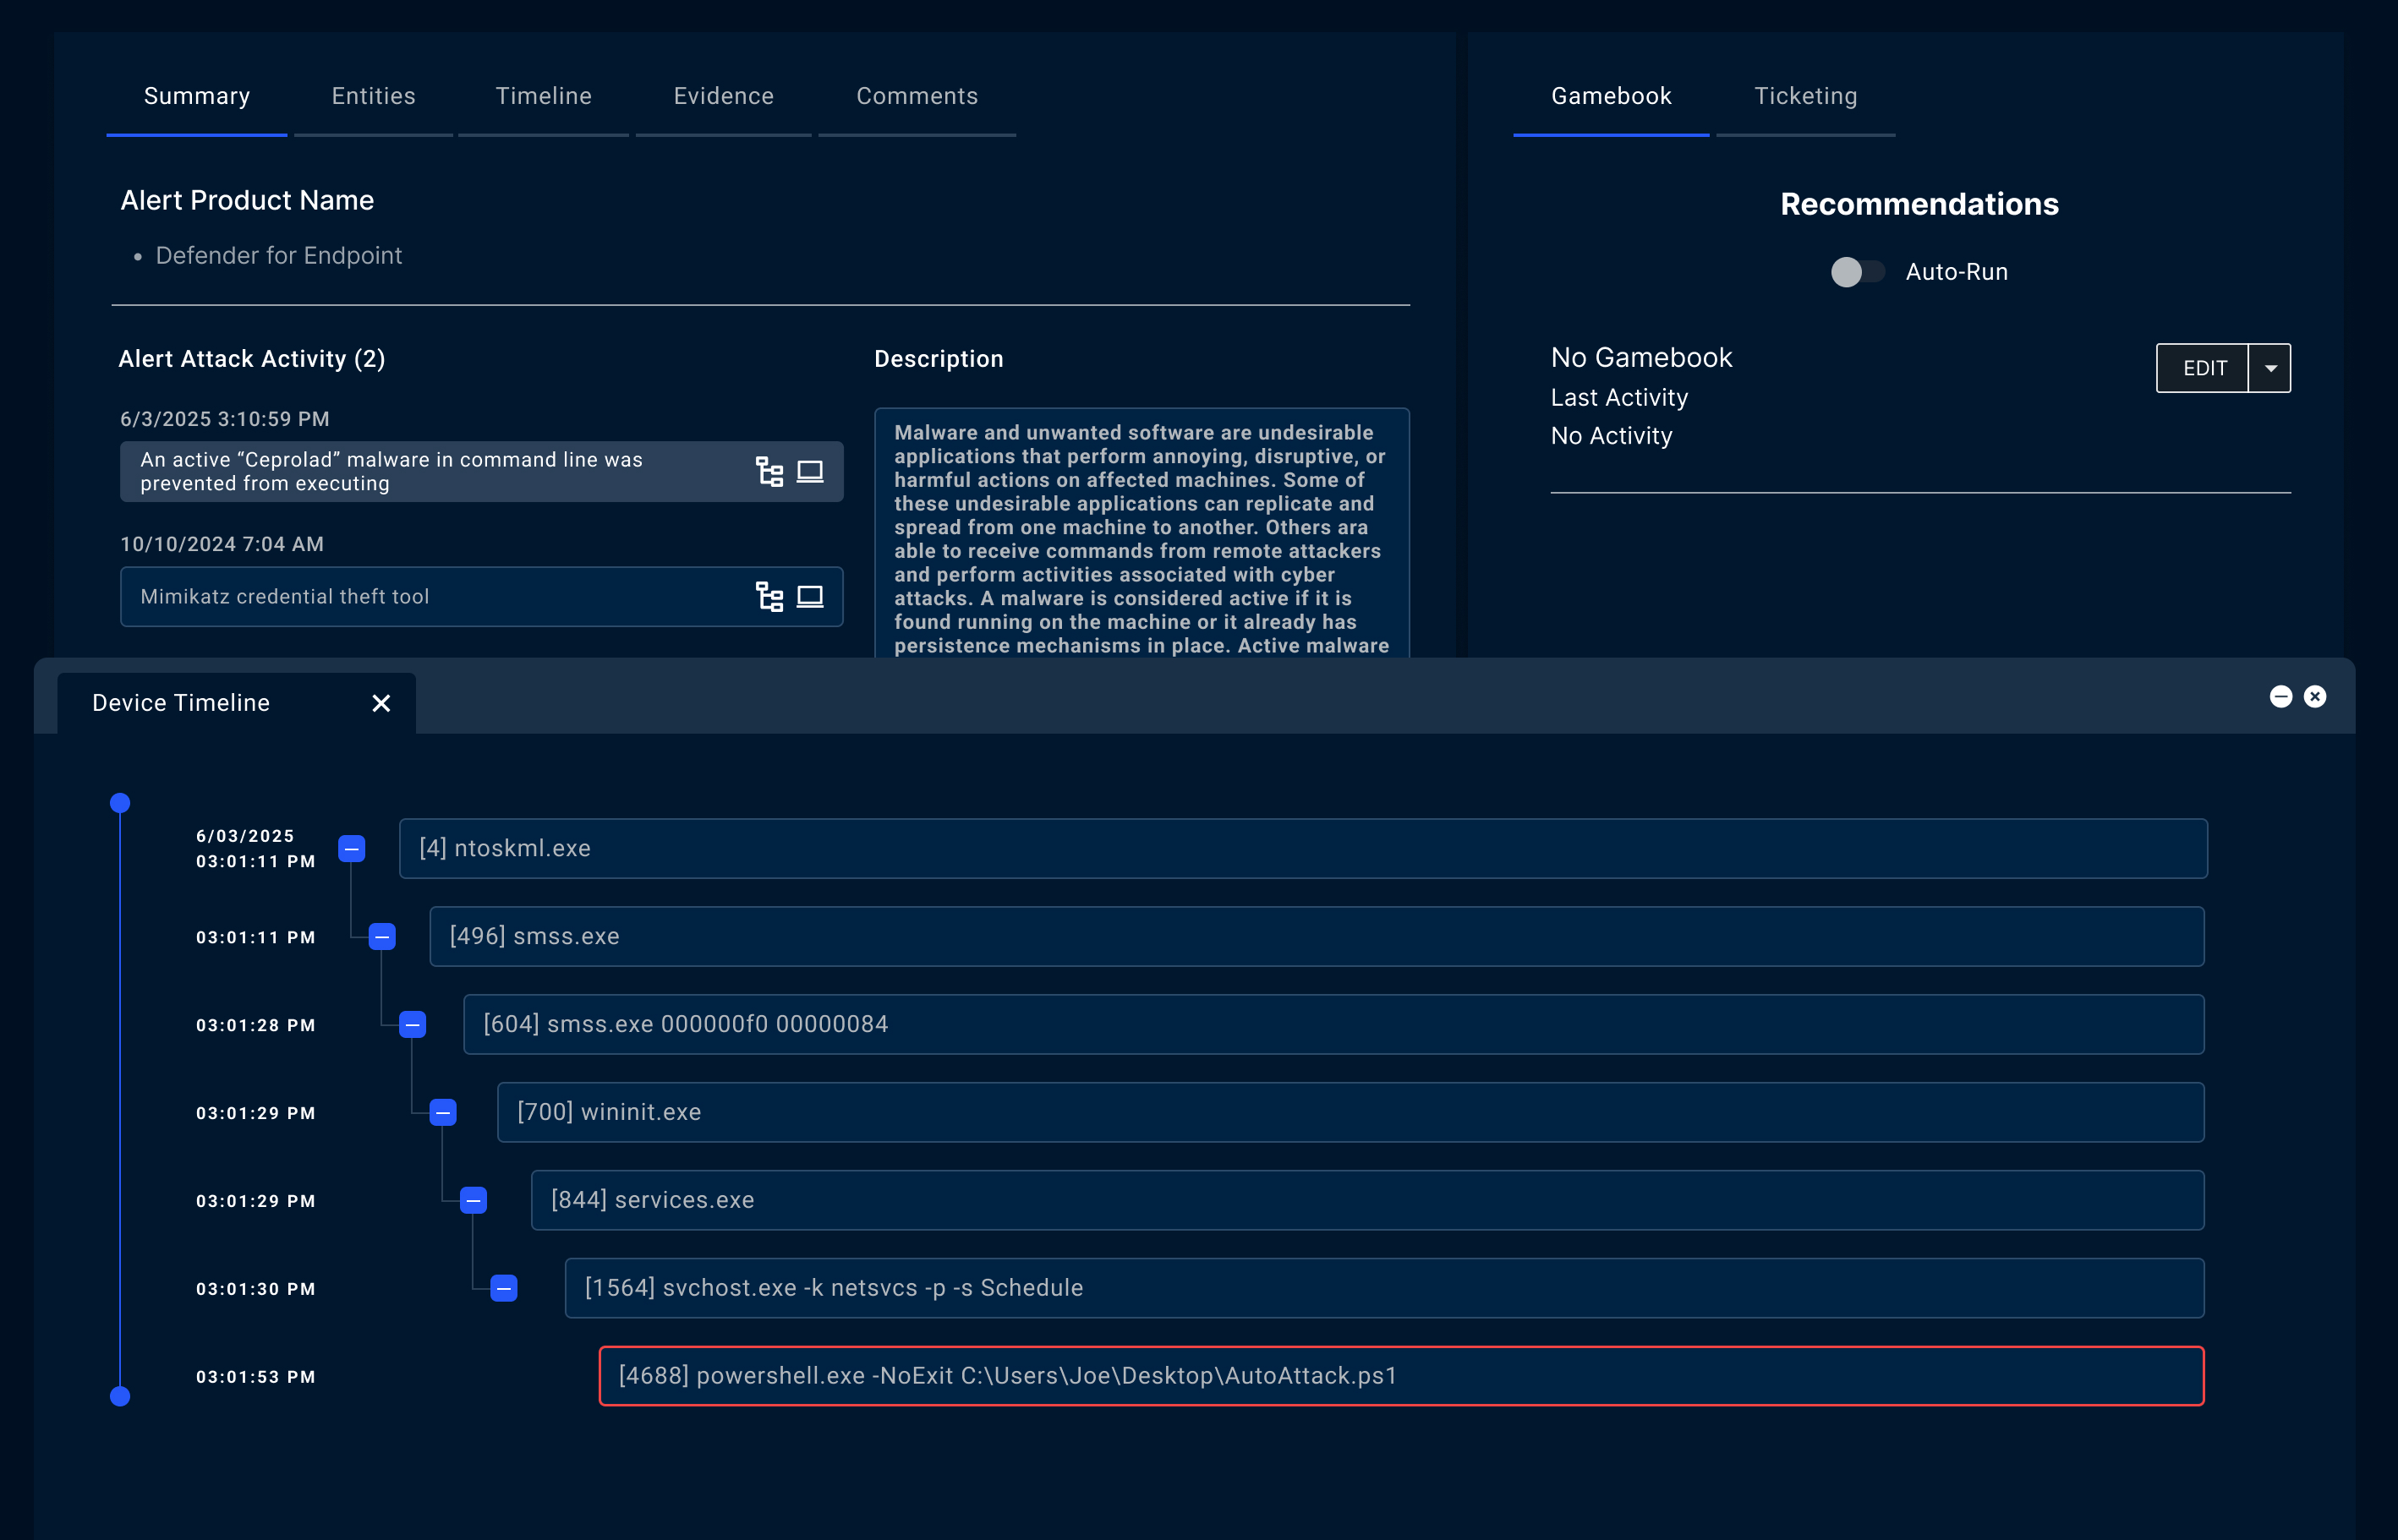2398x1540 pixels.
Task: Close the Device Timeline tab with X
Action: pyautogui.click(x=381, y=703)
